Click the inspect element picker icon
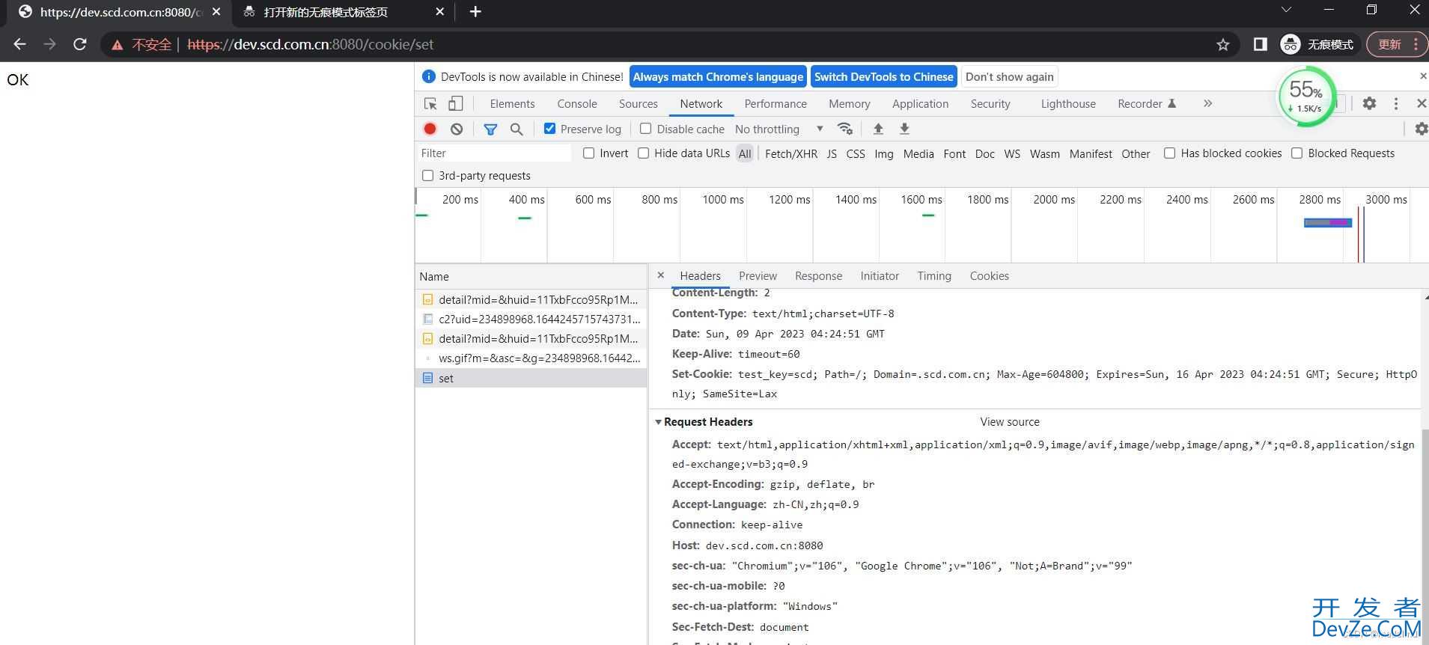1429x645 pixels. pyautogui.click(x=430, y=104)
